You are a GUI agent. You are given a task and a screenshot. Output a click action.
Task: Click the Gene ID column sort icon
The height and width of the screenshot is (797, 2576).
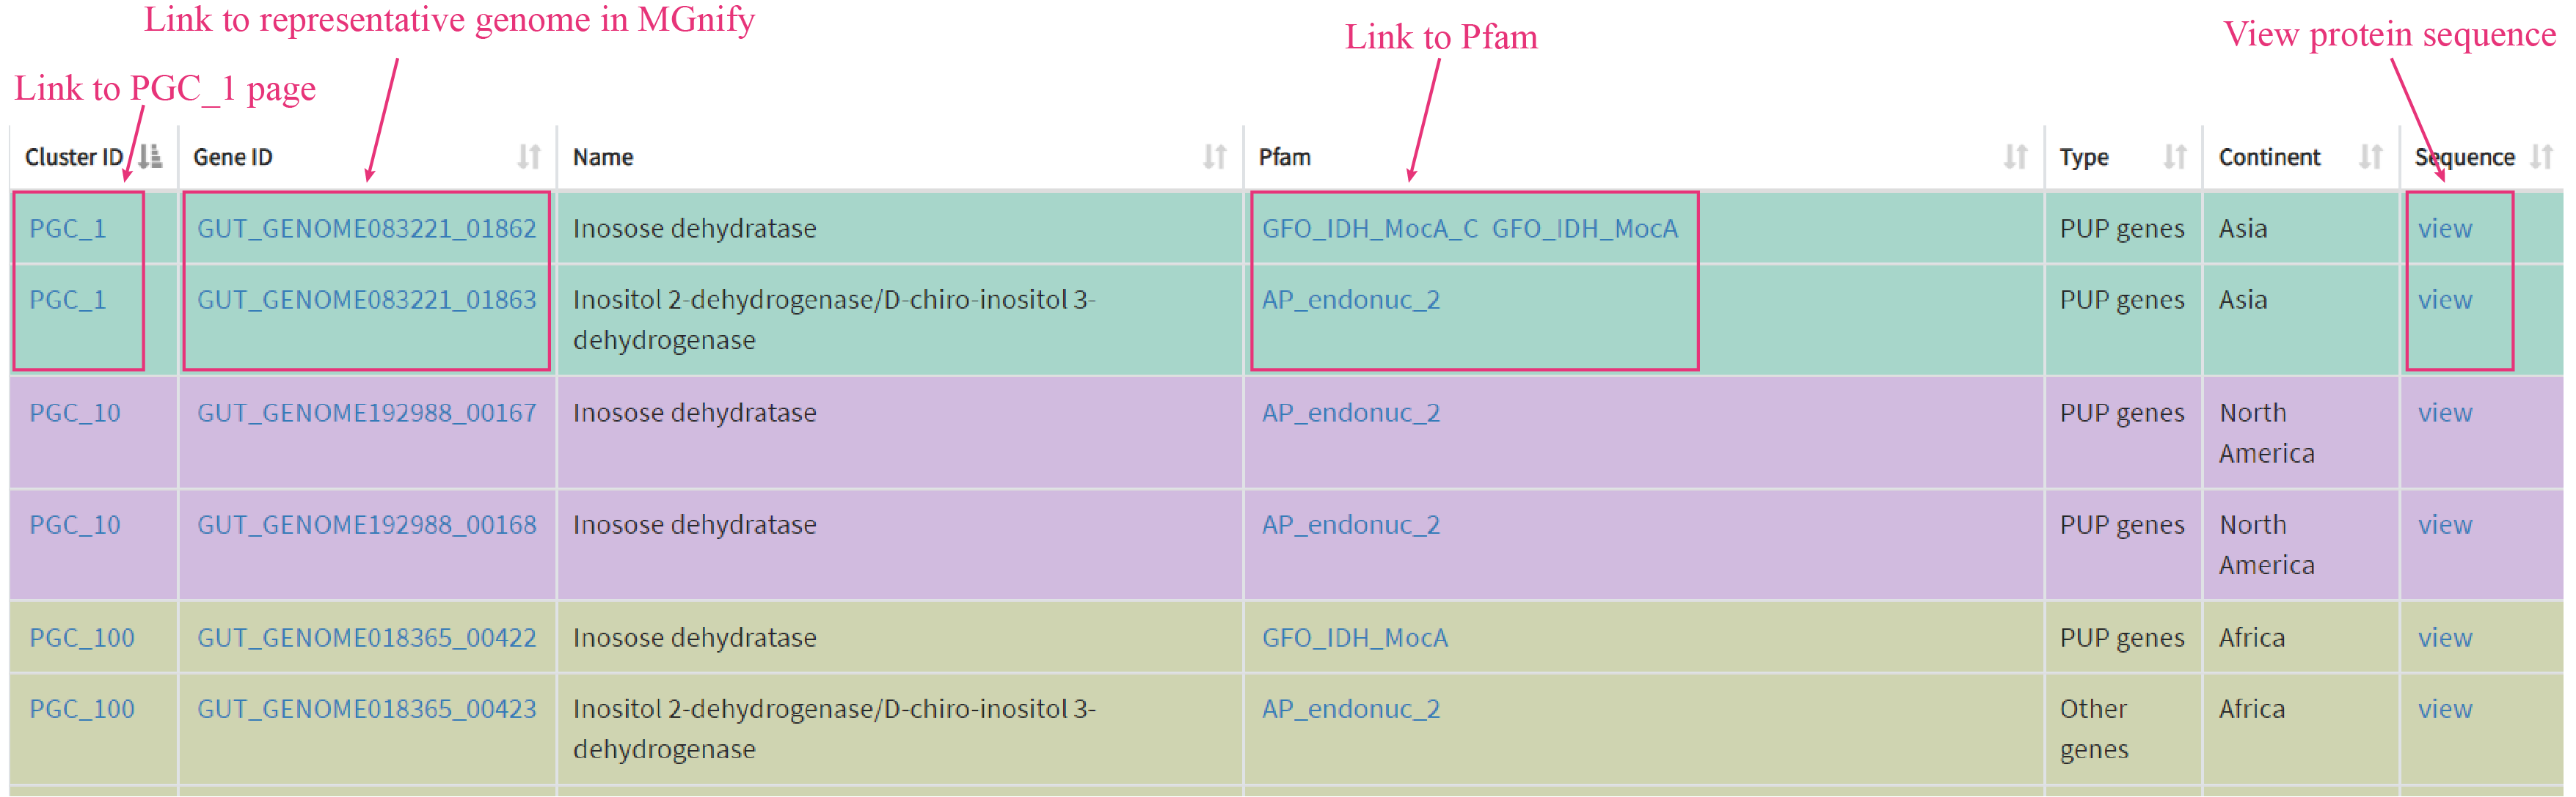pyautogui.click(x=528, y=157)
